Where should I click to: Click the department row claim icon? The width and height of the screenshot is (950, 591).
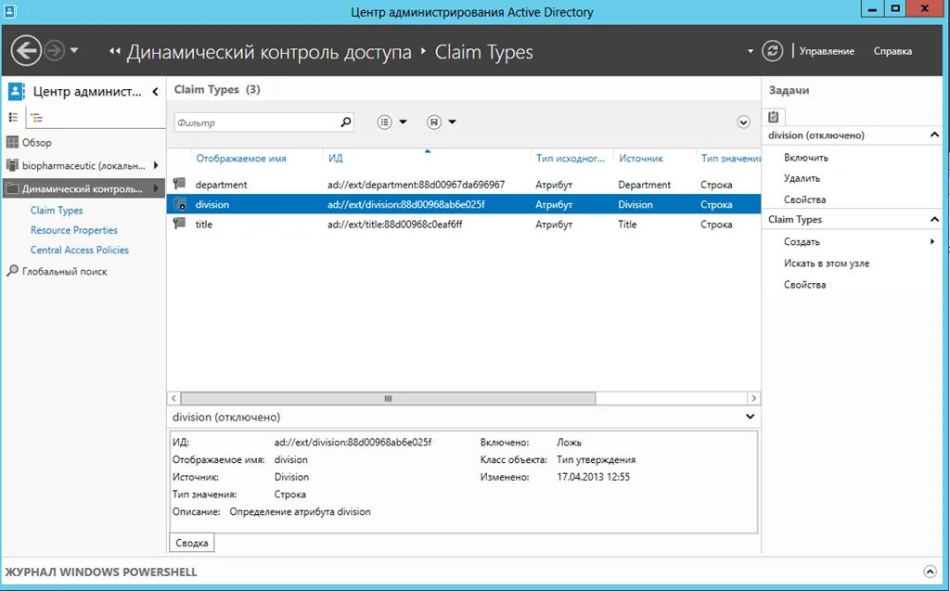coord(179,184)
